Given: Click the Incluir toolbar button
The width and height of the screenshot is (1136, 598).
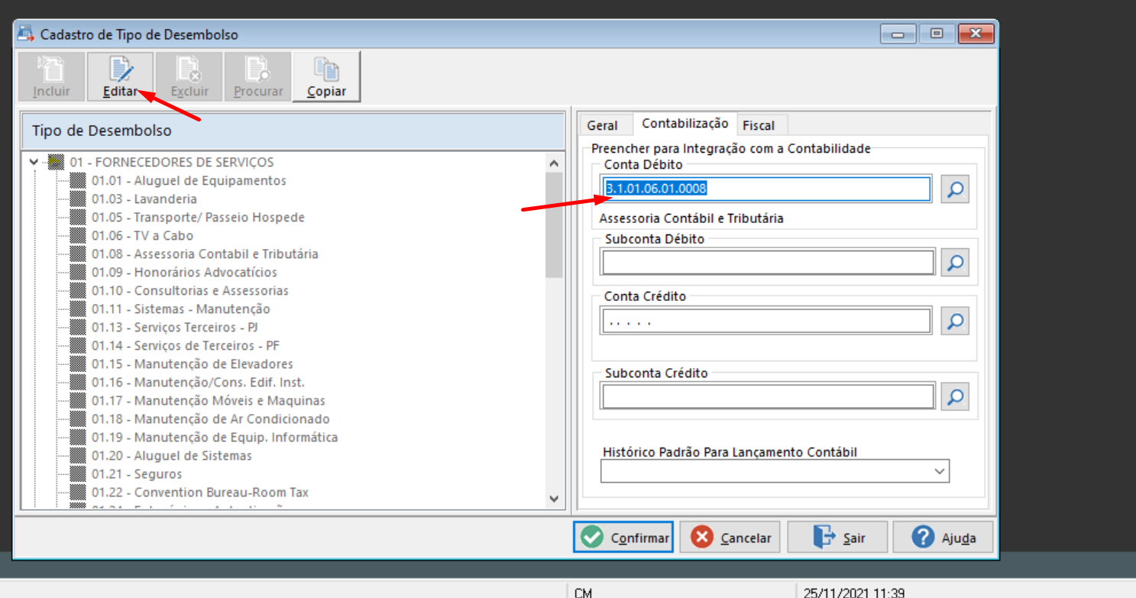Looking at the screenshot, I should (x=52, y=76).
